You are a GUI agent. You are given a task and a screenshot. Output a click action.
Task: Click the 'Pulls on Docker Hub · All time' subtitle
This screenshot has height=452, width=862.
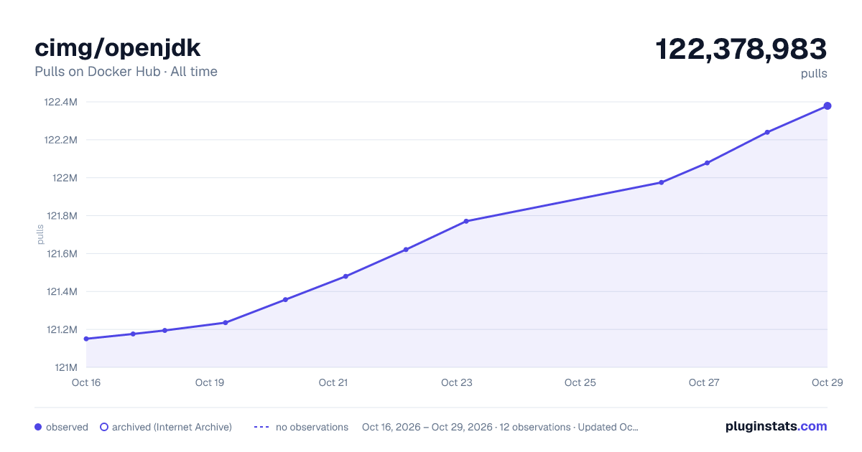126,72
